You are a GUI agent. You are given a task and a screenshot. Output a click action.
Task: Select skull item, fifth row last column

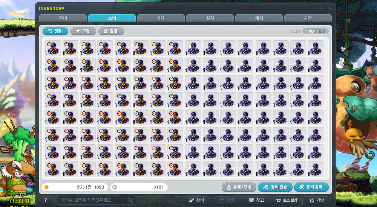click(x=316, y=117)
